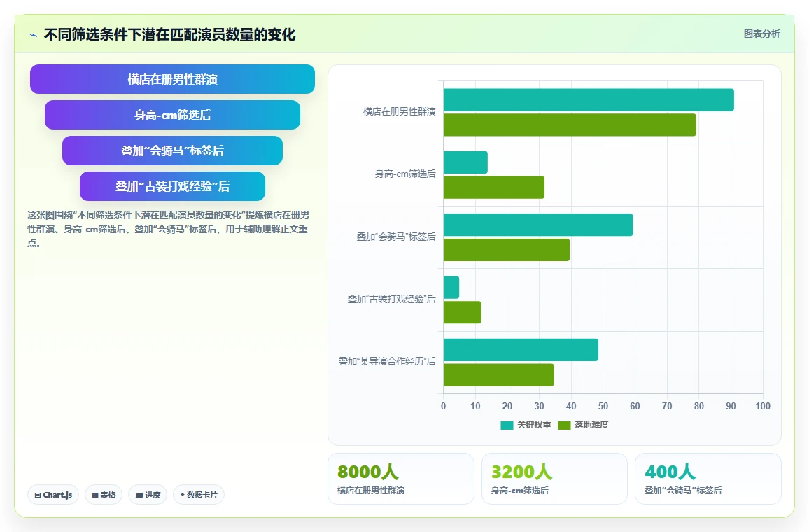This screenshot has width=809, height=532.
Task: Toggle 关键权重 legend teal swatch
Action: (x=507, y=425)
